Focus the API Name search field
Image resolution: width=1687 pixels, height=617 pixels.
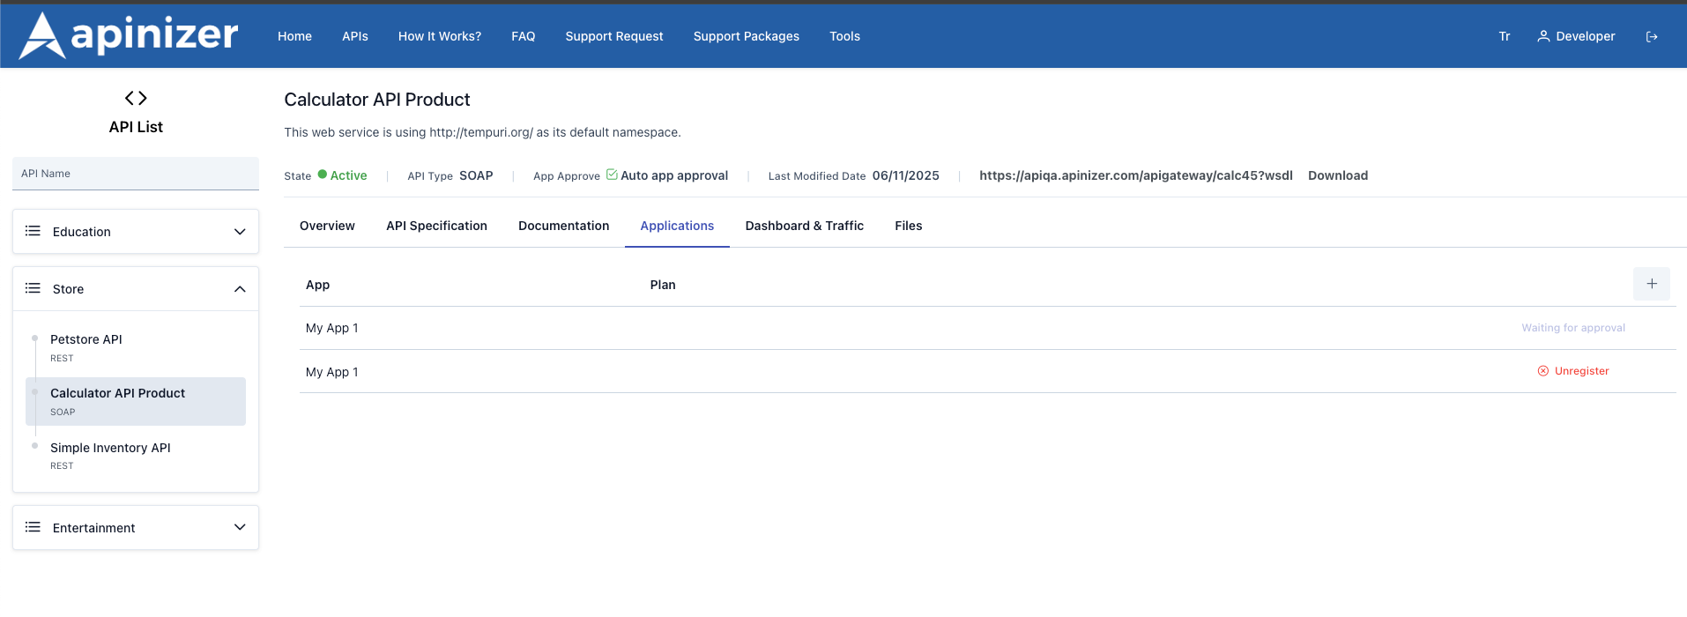click(x=136, y=174)
